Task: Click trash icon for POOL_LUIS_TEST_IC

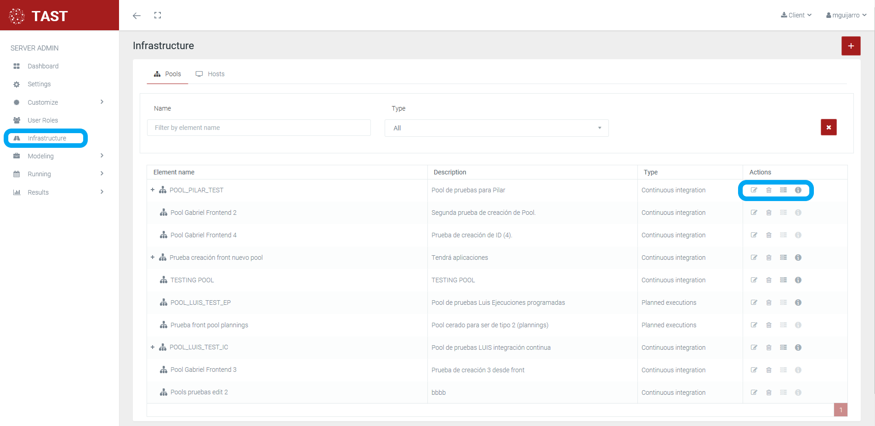Action: (768, 348)
